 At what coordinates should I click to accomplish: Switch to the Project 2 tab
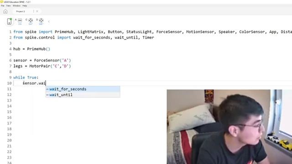click(x=21, y=11)
